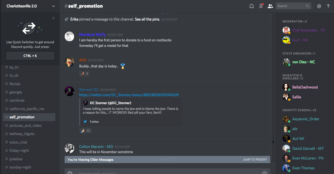Open the DC_Stormer Twitter status link
This screenshot has width=334, height=174.
129,95
